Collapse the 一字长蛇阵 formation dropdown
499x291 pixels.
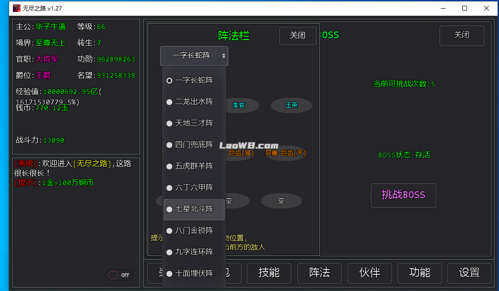pyautogui.click(x=194, y=56)
